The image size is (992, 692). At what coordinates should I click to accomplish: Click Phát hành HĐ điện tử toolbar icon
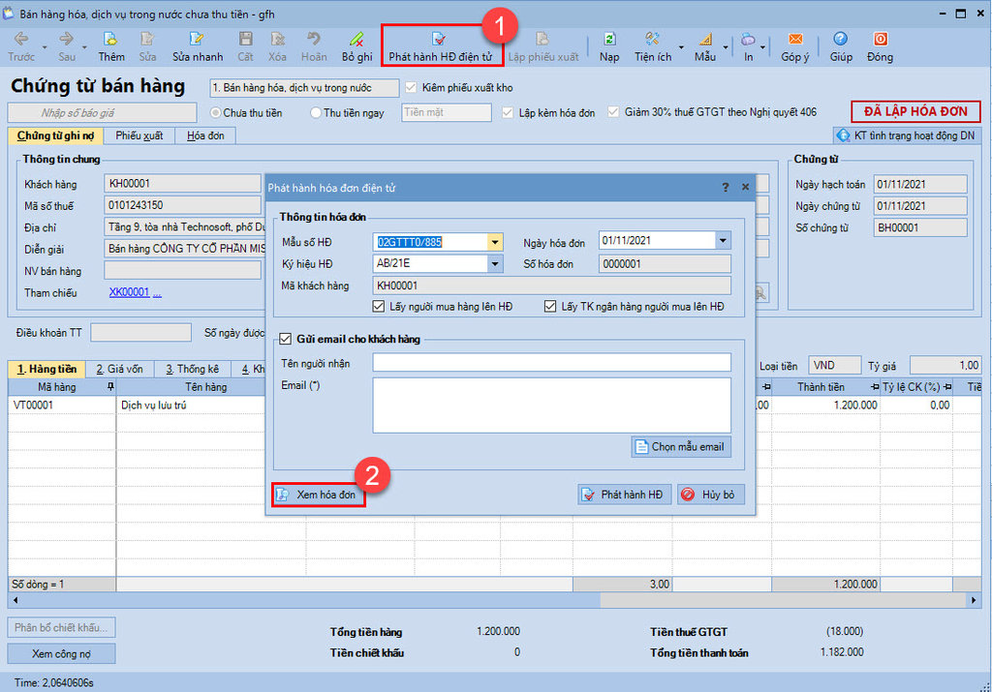tap(441, 46)
